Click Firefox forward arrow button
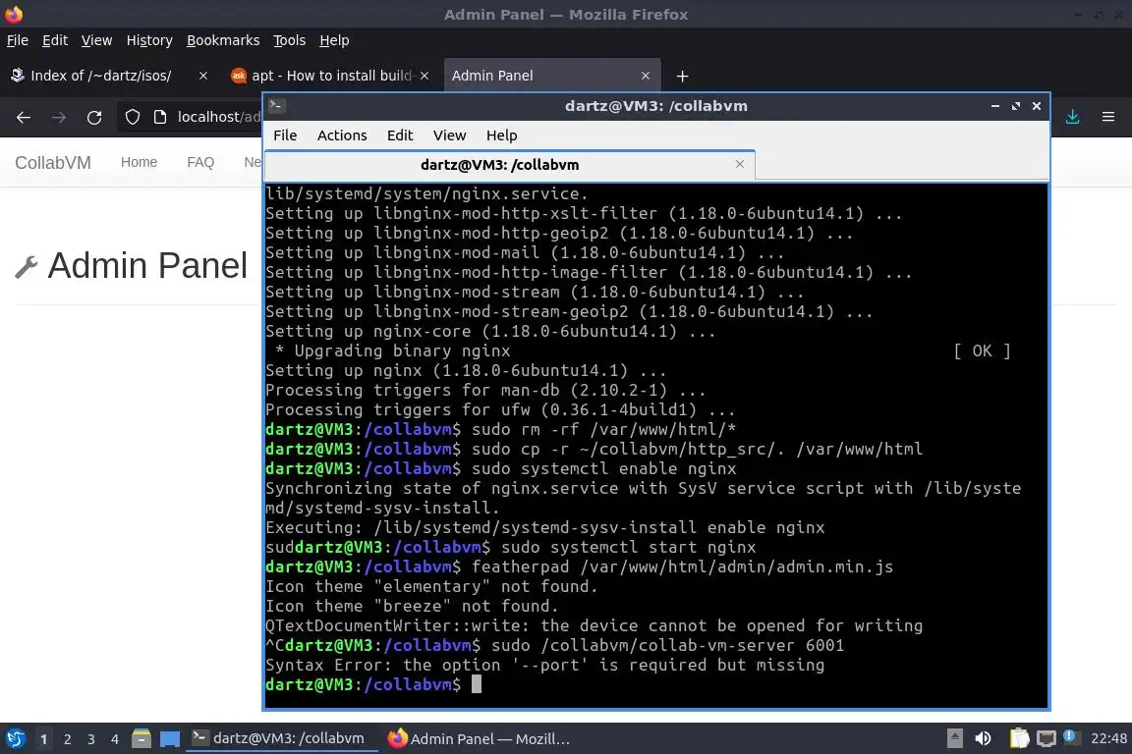Viewport: 1132px width, 754px height. click(59, 117)
